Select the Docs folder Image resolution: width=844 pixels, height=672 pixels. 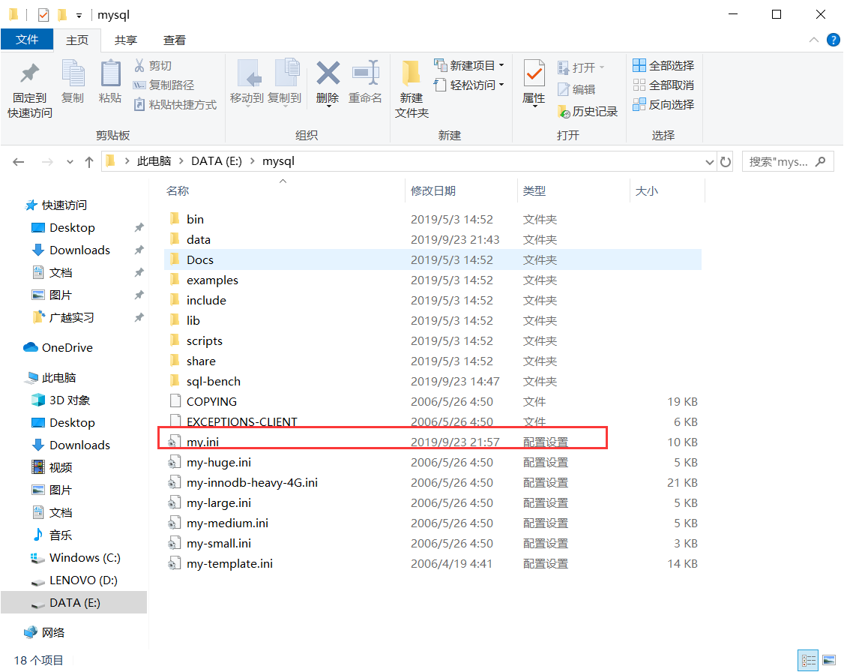point(432,259)
